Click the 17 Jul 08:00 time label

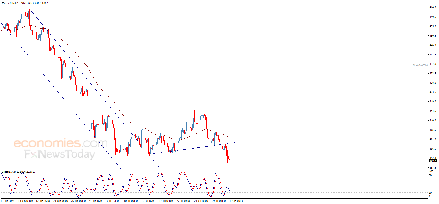166,201
